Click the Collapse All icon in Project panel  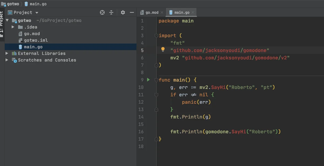click(111, 12)
